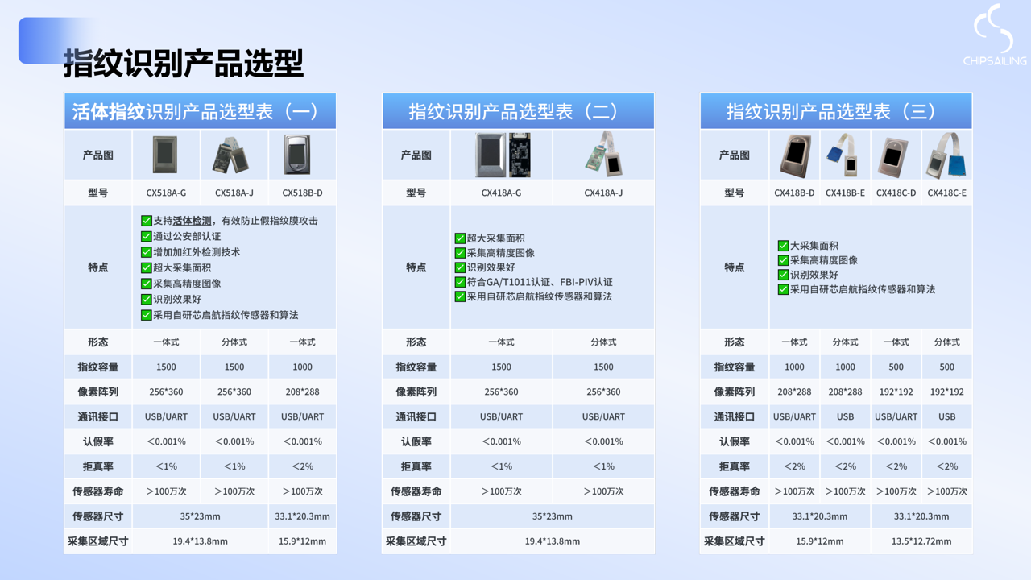Click the 19.4*13.8mm cell in table (二)
Viewport: 1031px width, 580px height.
pyautogui.click(x=552, y=541)
